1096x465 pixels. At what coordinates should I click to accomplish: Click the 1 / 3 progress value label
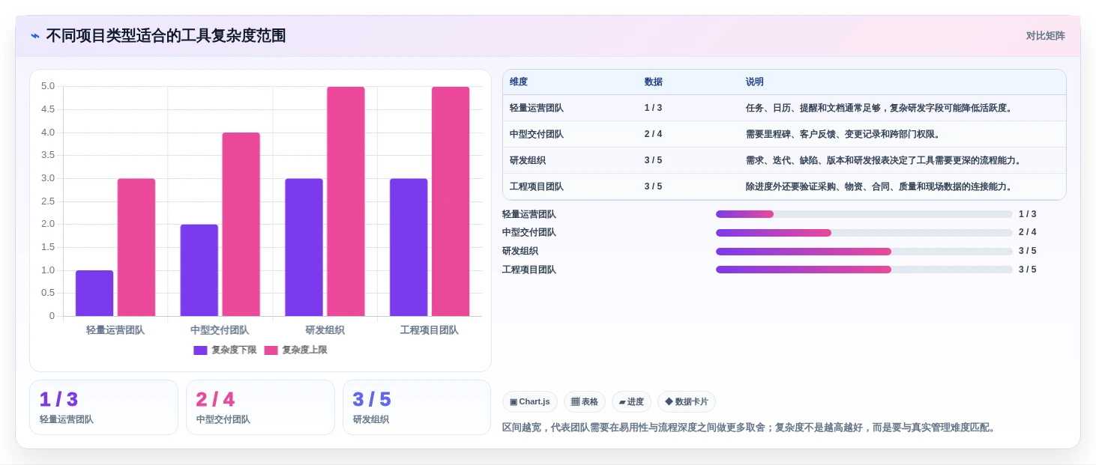1028,214
